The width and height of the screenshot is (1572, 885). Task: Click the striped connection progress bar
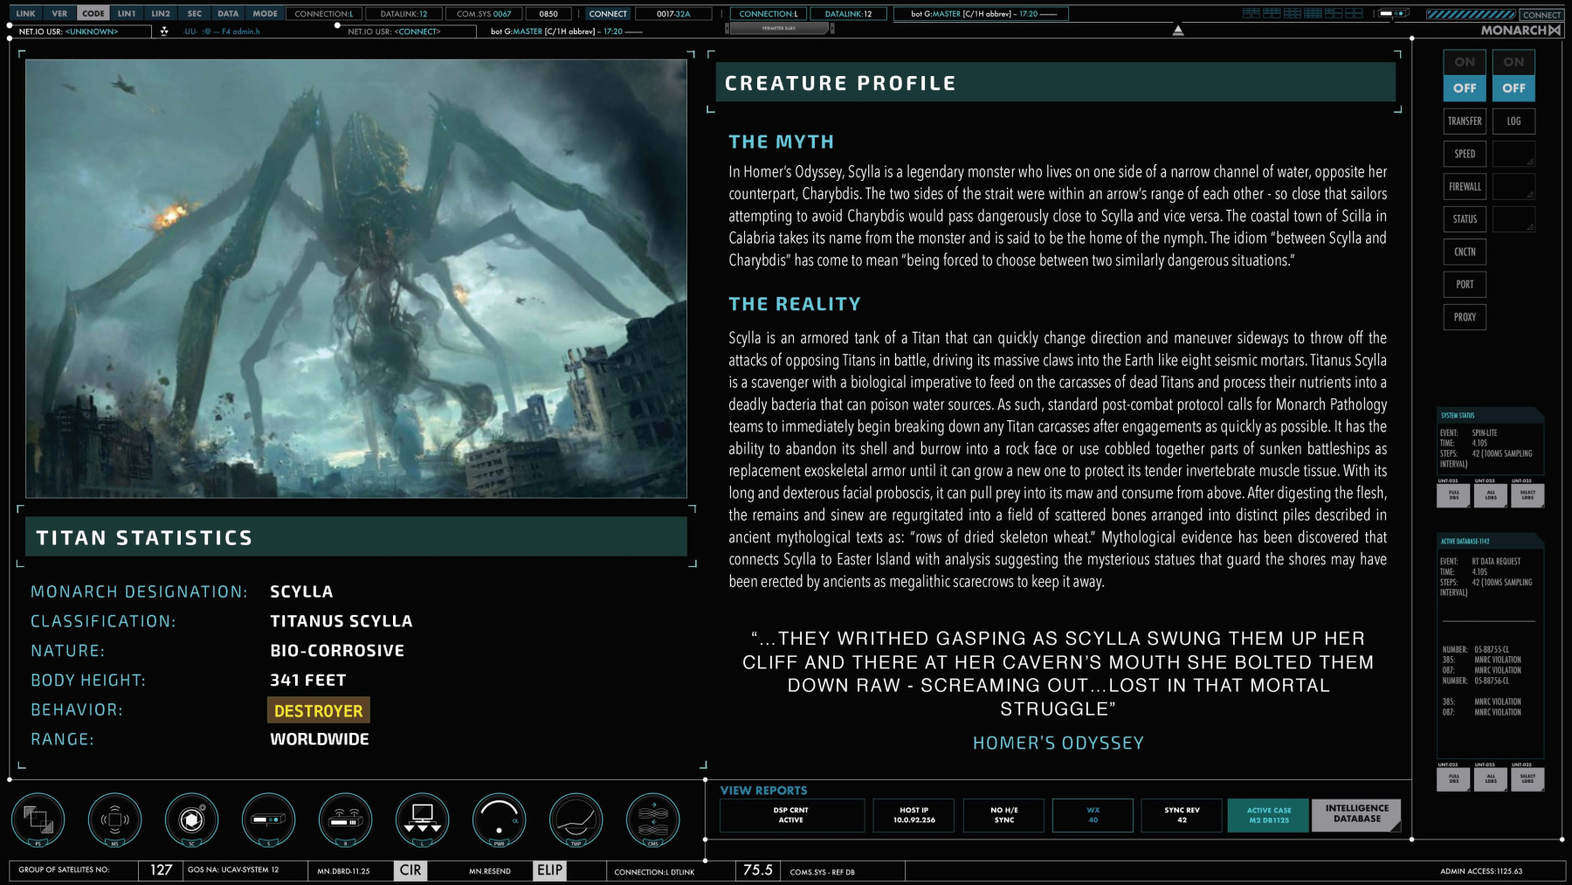1471,14
